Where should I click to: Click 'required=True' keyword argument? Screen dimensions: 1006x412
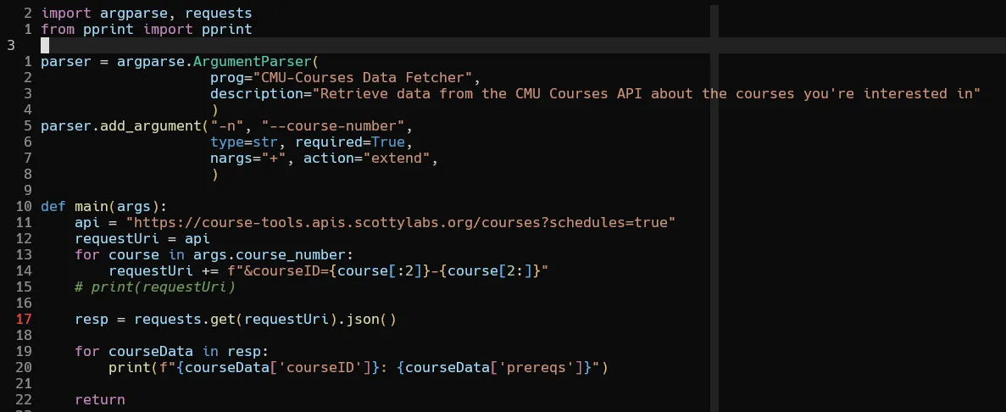pyautogui.click(x=350, y=142)
